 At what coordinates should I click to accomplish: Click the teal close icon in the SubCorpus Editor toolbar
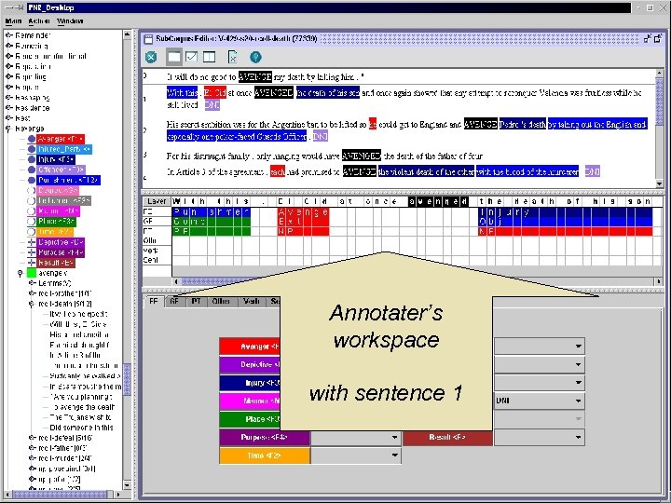(151, 57)
